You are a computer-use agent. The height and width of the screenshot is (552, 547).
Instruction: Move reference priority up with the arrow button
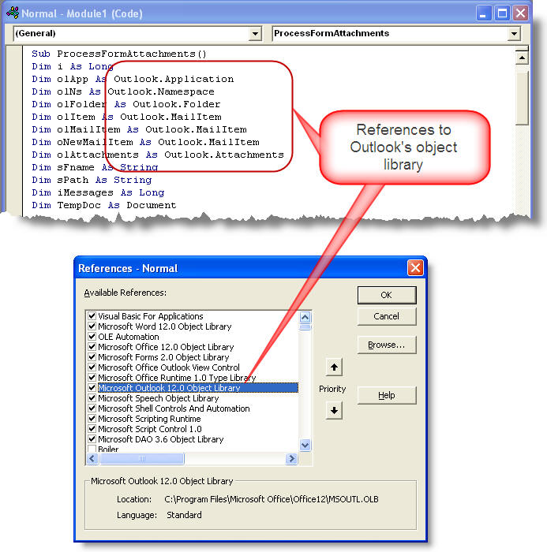coord(334,367)
